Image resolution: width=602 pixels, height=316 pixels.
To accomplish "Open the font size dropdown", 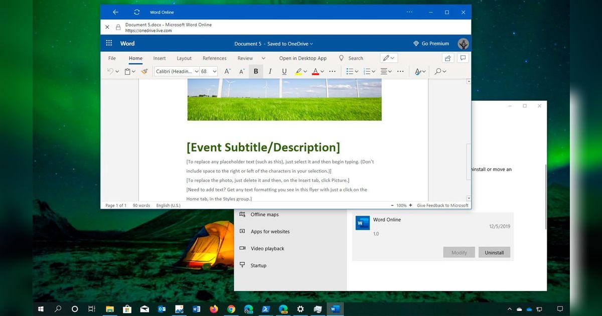I will pyautogui.click(x=214, y=71).
